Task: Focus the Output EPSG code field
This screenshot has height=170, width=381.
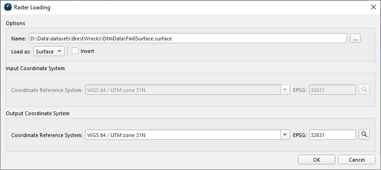Action: coord(333,135)
